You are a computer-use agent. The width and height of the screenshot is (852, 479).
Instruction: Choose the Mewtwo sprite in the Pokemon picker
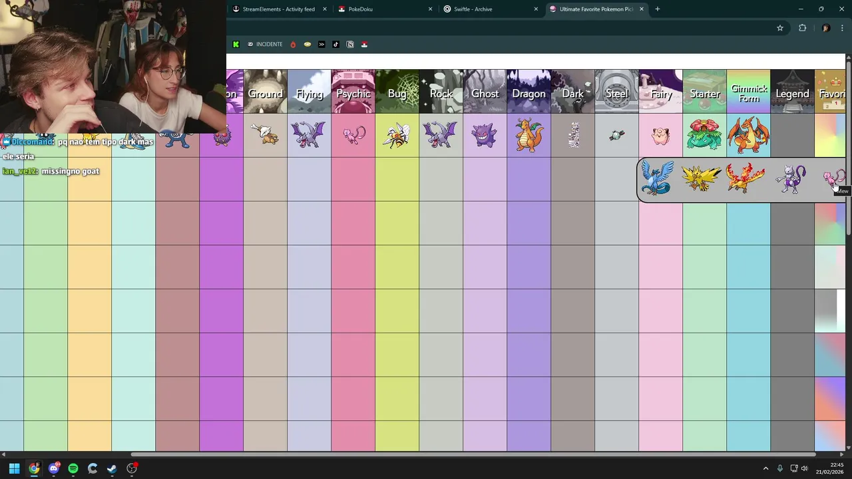point(791,178)
